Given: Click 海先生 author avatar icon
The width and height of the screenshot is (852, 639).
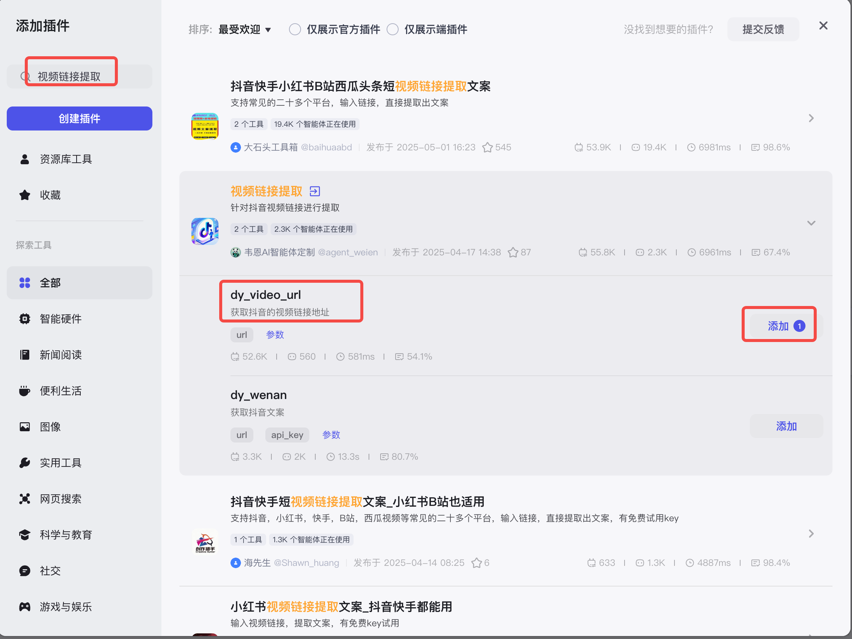Looking at the screenshot, I should pyautogui.click(x=236, y=563).
